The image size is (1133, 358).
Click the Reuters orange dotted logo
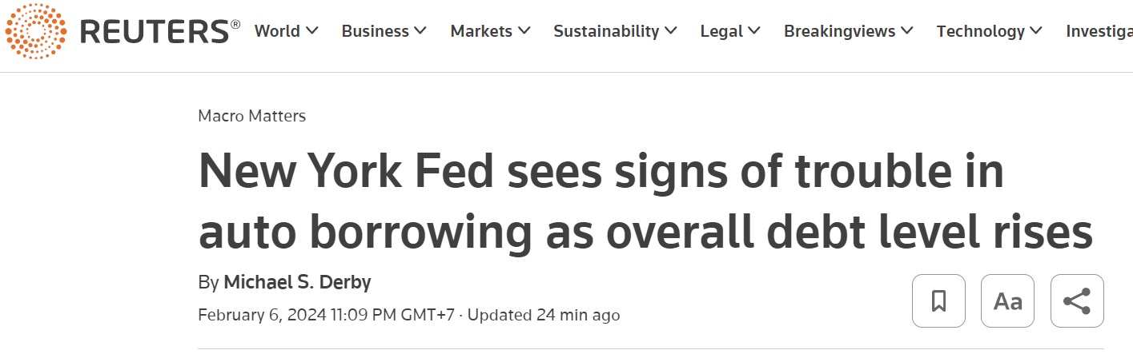pyautogui.click(x=35, y=32)
